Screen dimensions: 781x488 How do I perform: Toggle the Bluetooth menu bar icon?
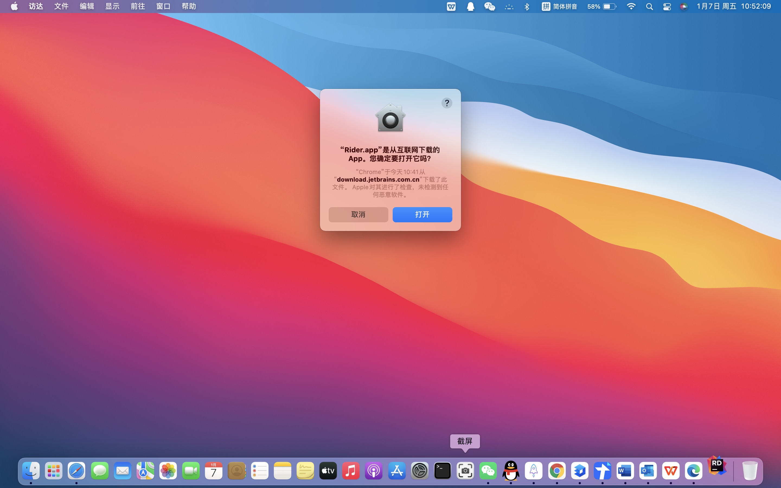tap(527, 7)
